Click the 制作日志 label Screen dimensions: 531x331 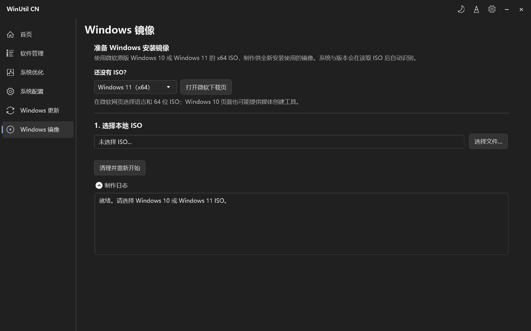pyautogui.click(x=116, y=185)
